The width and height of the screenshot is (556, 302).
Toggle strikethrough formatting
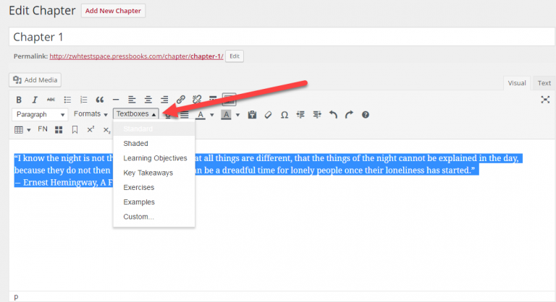(x=51, y=100)
